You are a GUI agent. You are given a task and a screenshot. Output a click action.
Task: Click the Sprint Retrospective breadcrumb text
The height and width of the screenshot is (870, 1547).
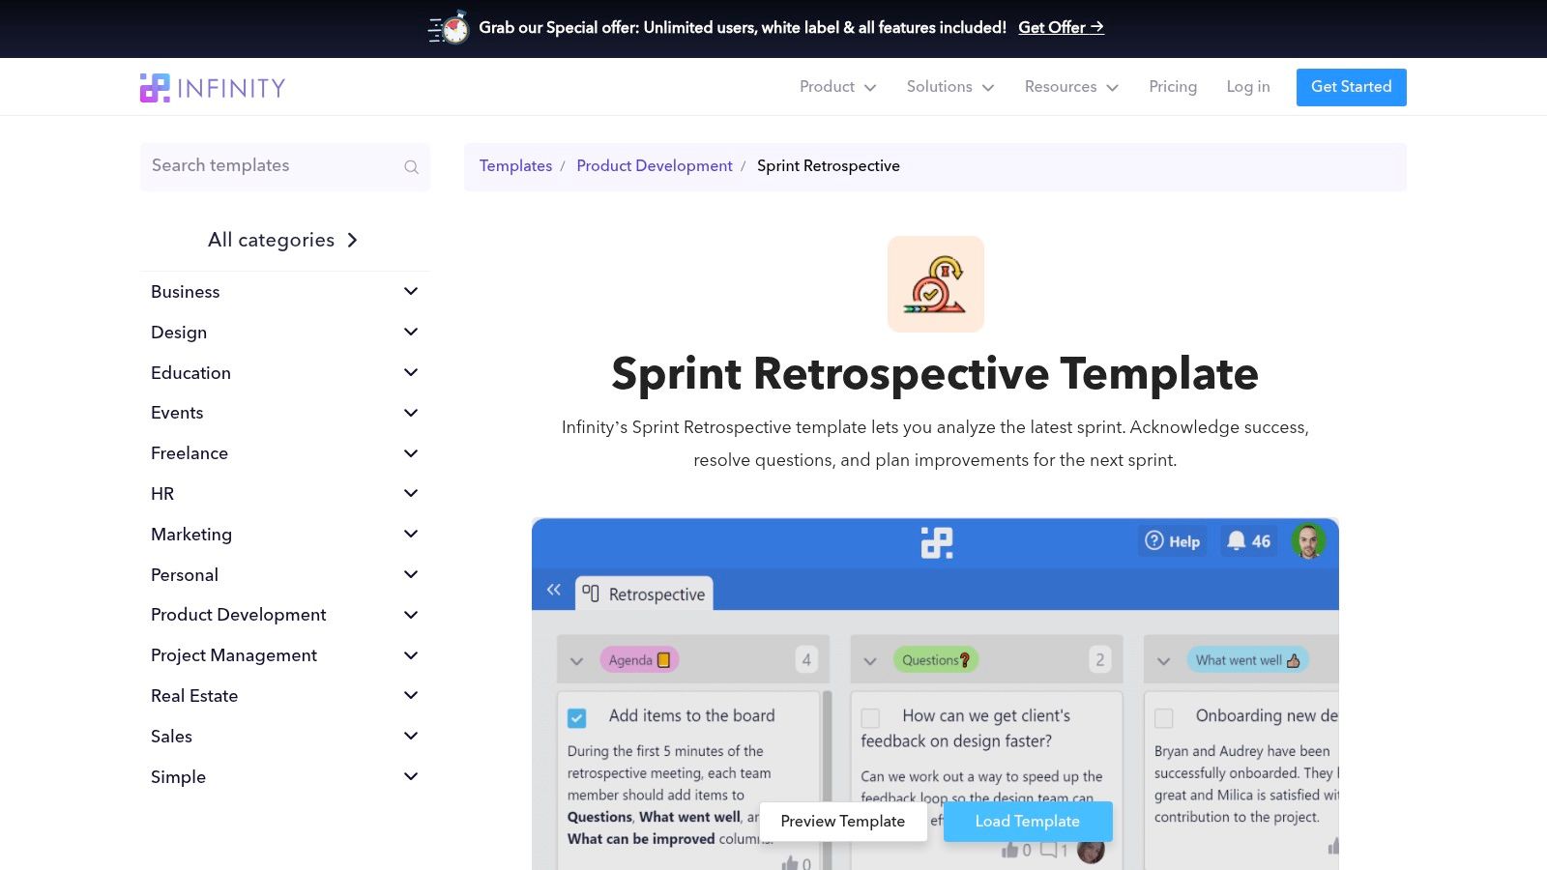829,166
